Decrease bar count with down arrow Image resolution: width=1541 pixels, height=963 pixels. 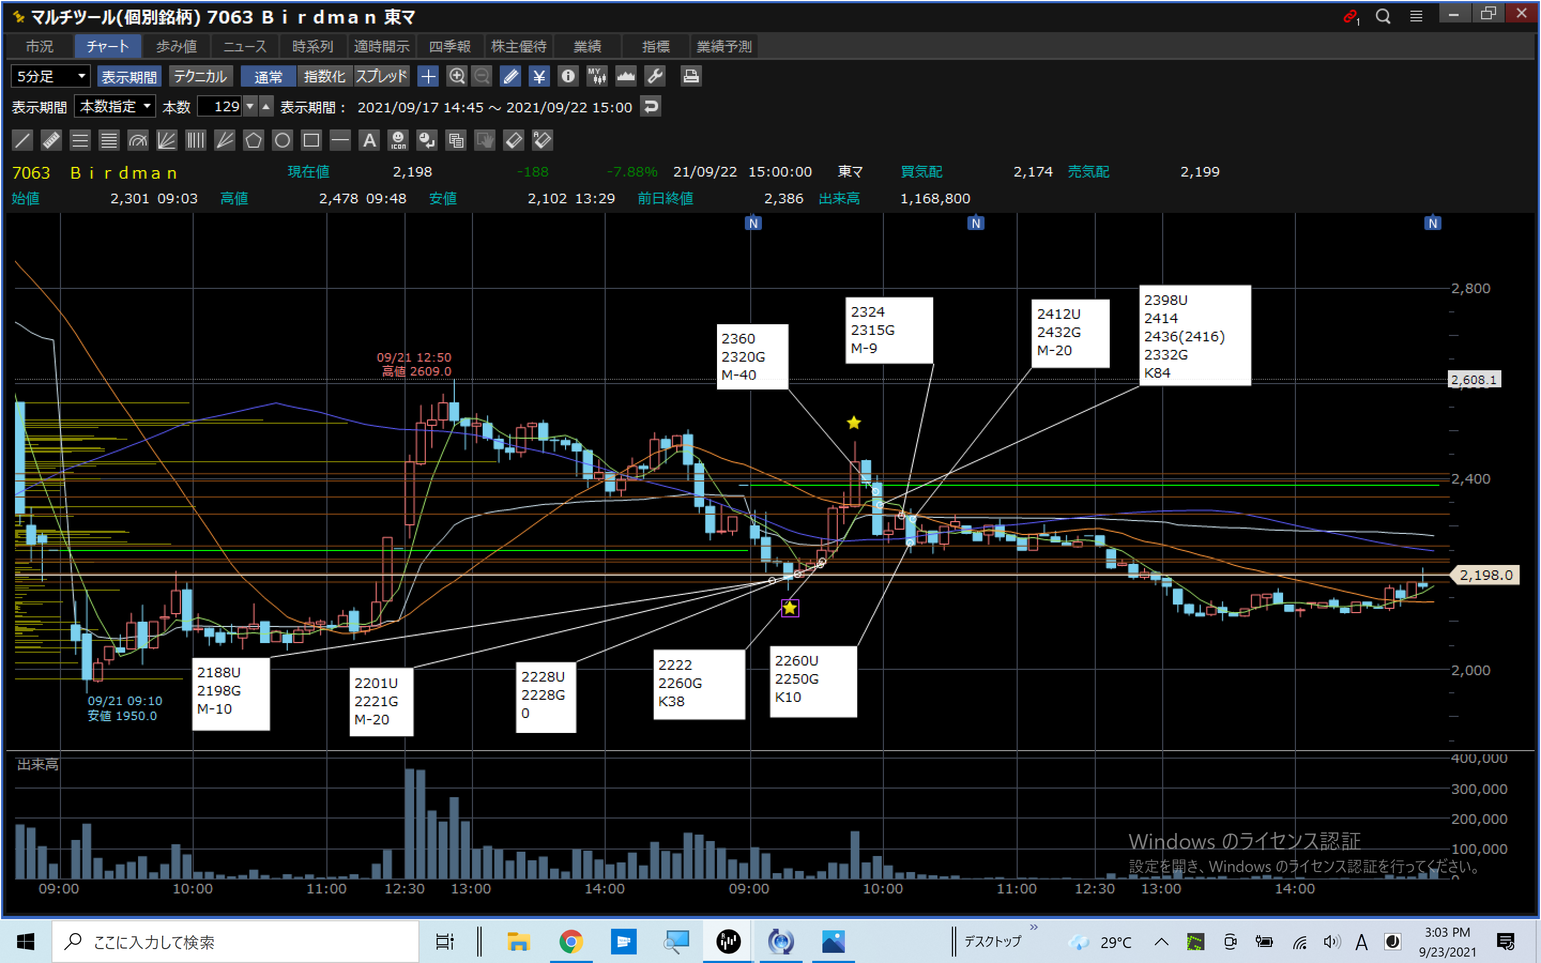click(x=250, y=106)
